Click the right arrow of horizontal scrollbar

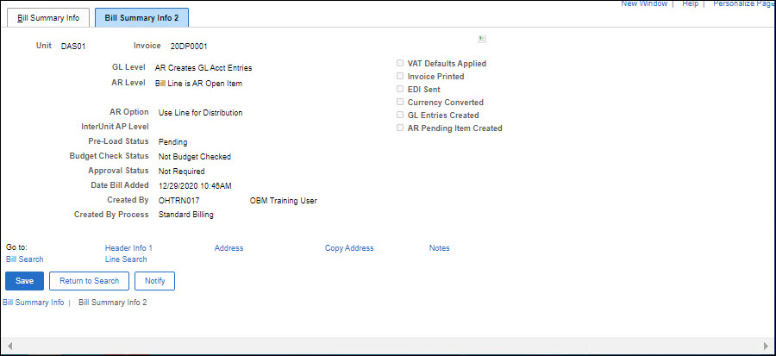[x=767, y=345]
